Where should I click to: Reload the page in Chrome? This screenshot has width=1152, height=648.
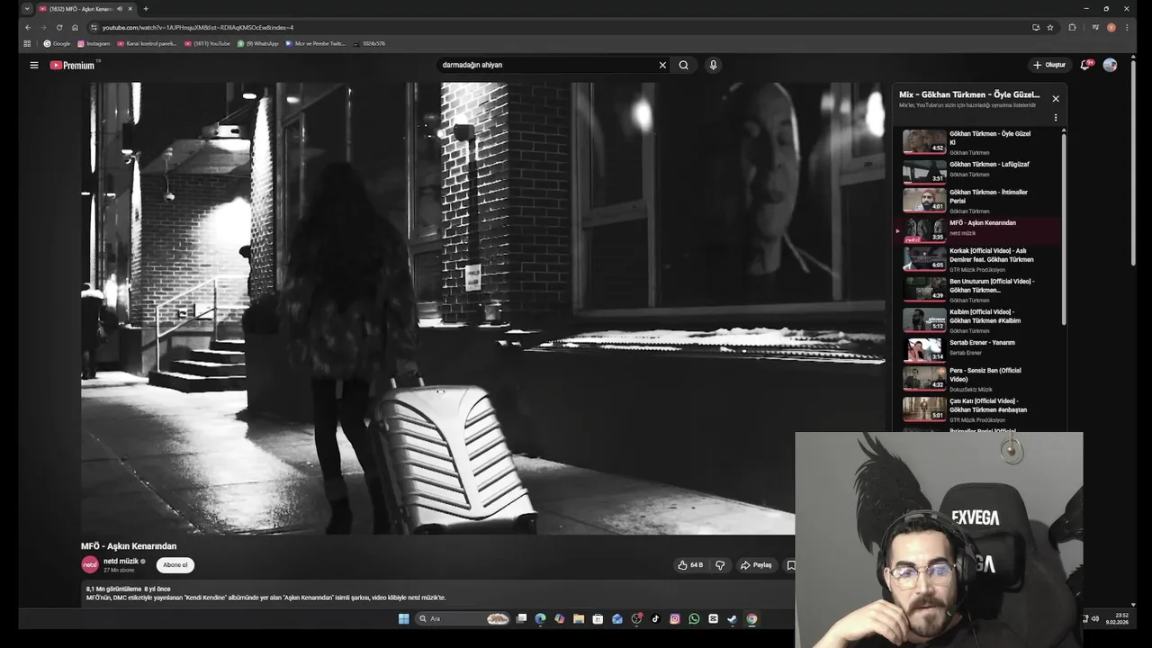59,27
